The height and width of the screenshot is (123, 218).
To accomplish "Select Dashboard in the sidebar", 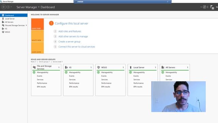I will point(14,15).
